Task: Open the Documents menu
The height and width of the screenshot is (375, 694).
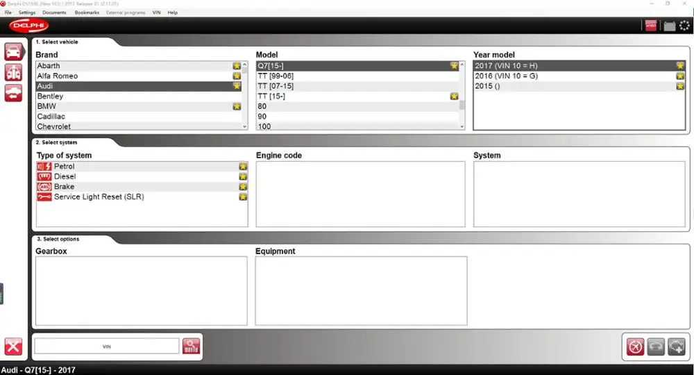Action: click(54, 12)
